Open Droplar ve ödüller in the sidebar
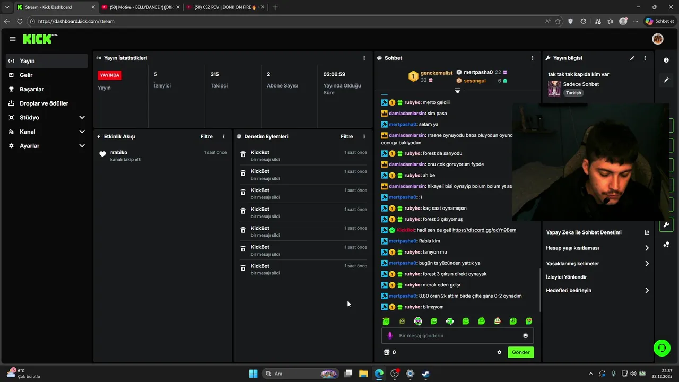679x382 pixels. click(x=47, y=103)
